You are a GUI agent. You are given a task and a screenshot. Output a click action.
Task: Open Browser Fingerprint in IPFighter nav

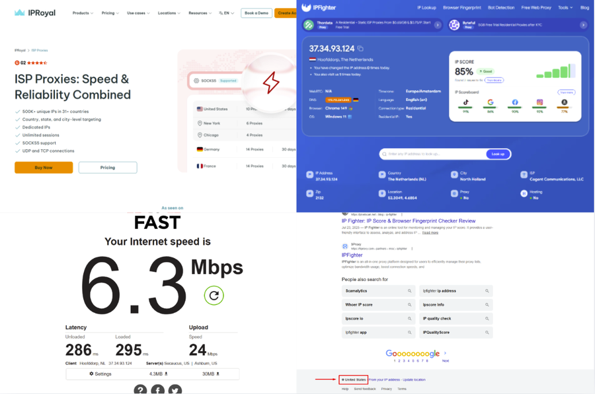tap(462, 7)
